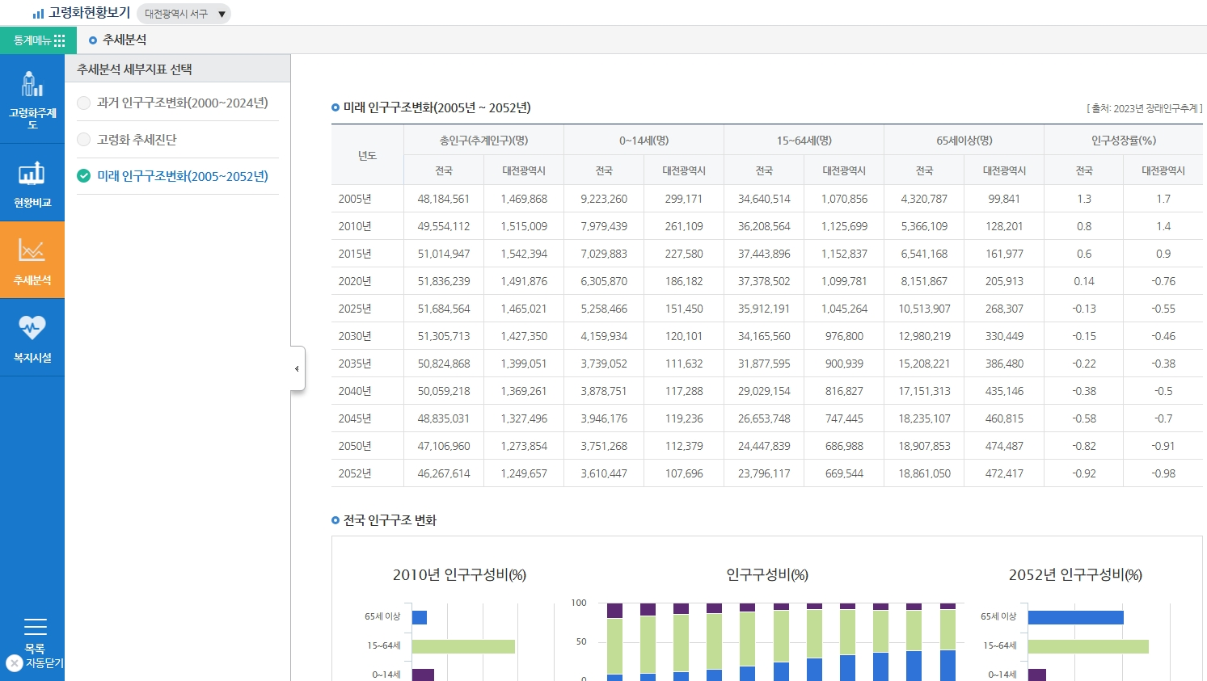
Task: Click the growth rate -0.91 in 2050년 row
Action: pos(1163,446)
